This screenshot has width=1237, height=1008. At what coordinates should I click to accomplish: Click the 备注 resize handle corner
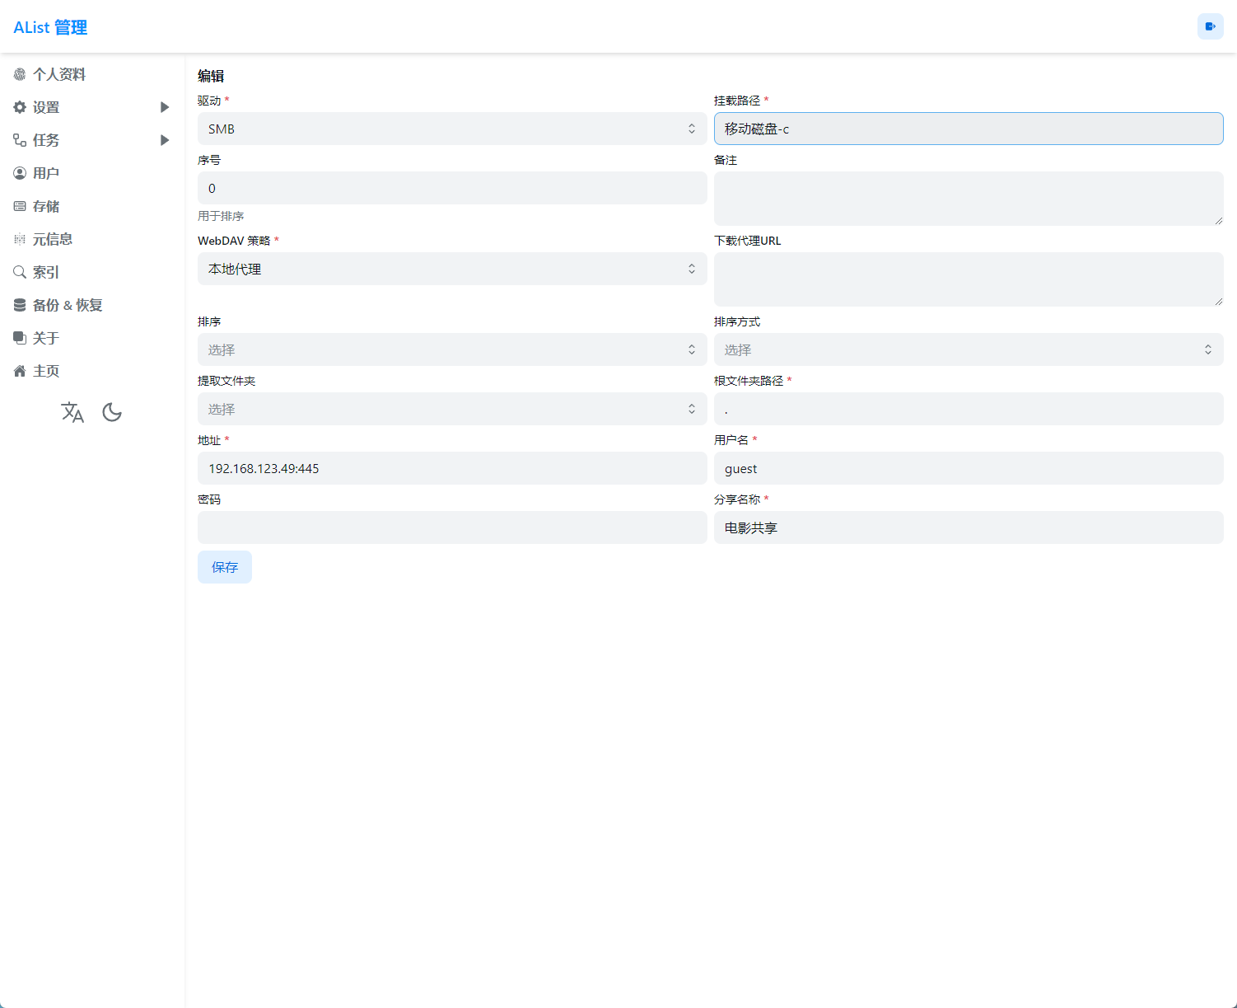pos(1218,220)
